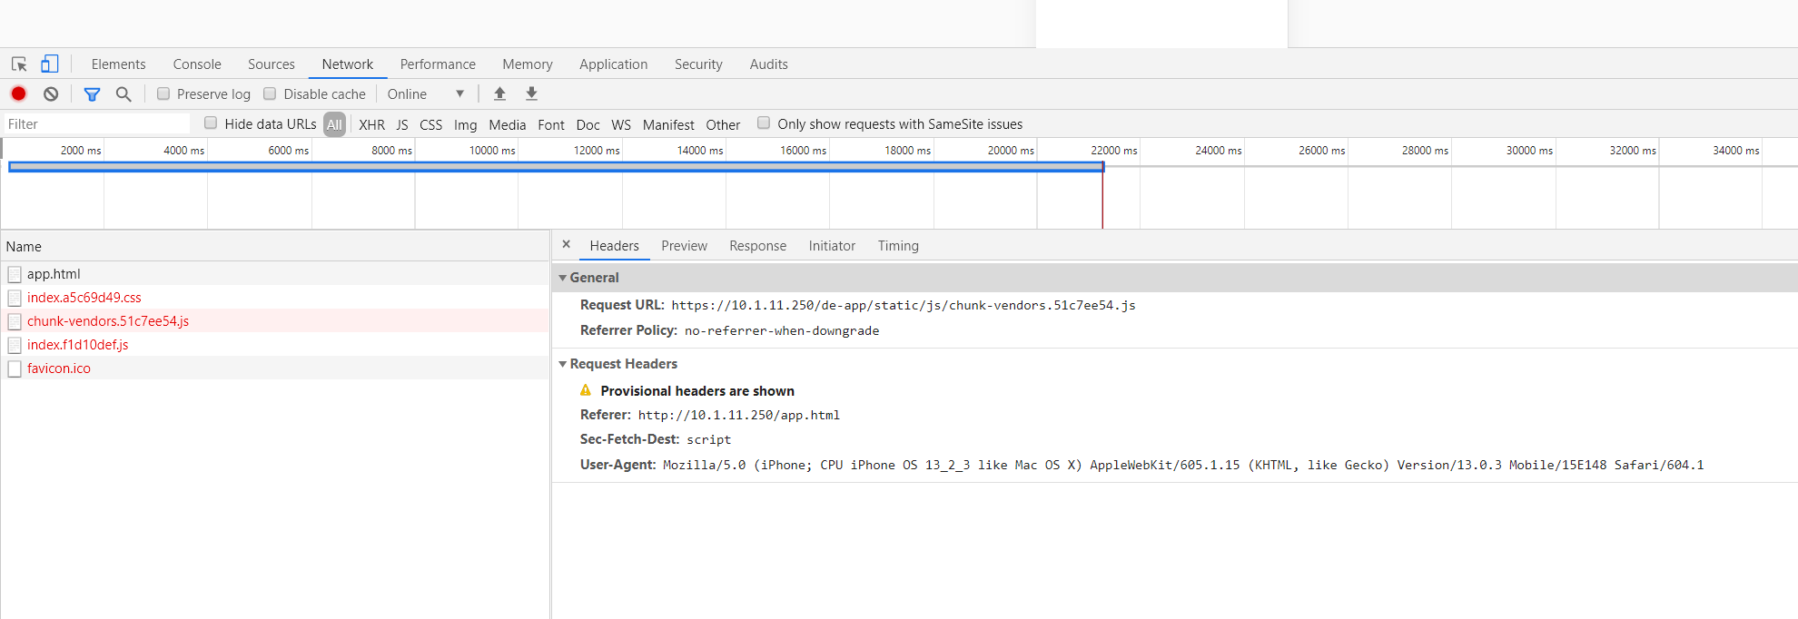The image size is (1798, 619).
Task: Select the index.f1d10def.js request
Action: pyautogui.click(x=275, y=345)
